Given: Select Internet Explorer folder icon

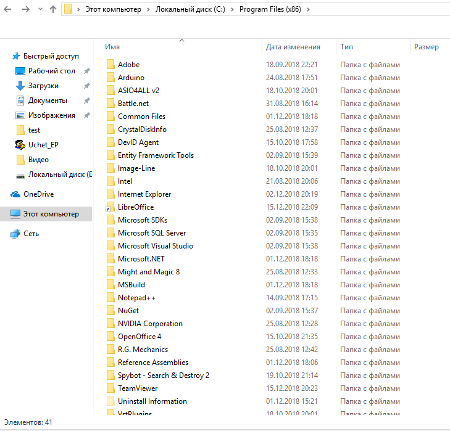Looking at the screenshot, I should (110, 194).
